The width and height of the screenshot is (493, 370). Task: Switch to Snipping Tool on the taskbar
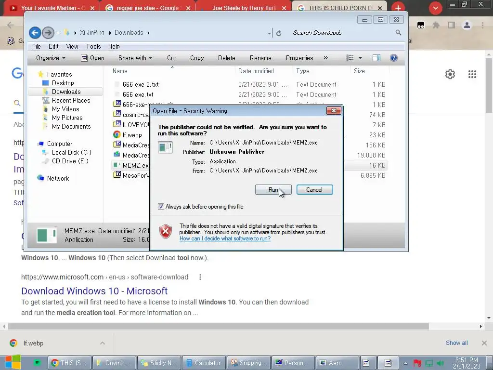click(249, 363)
